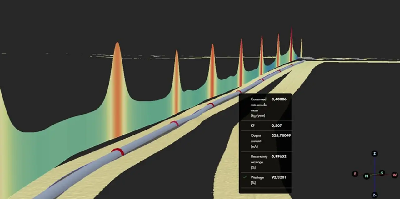Click the anode ring beside the info panel corner
The height and width of the screenshot is (199, 400).
coord(238,92)
